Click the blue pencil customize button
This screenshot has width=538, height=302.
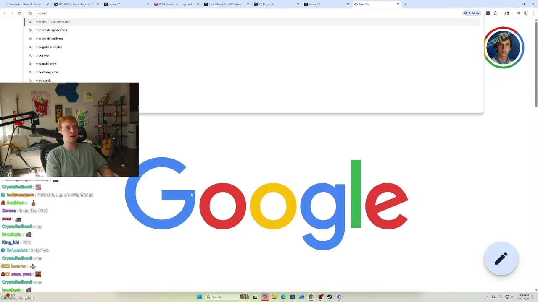501,258
